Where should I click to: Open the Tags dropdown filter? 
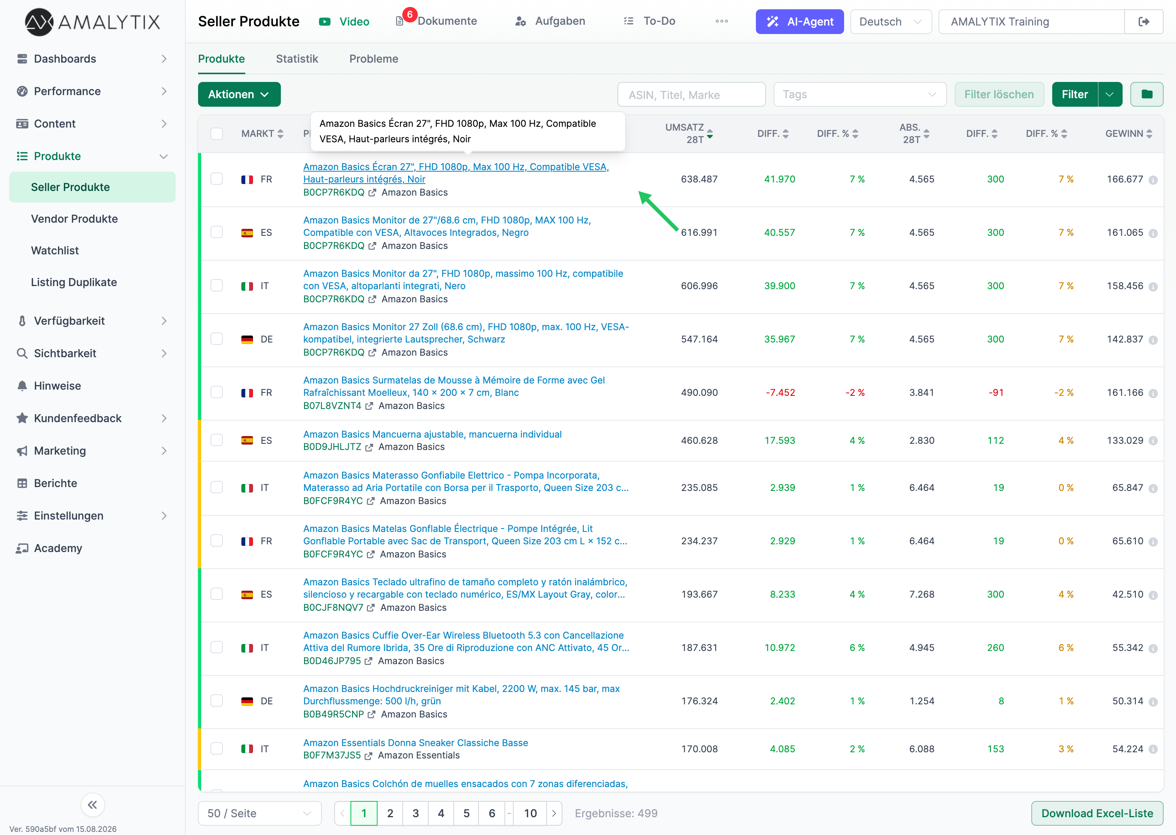tap(860, 95)
